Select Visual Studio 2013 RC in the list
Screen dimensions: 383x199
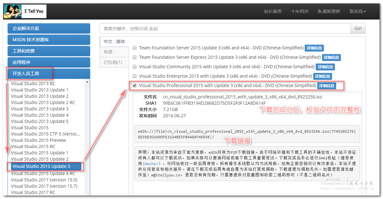[33, 84]
